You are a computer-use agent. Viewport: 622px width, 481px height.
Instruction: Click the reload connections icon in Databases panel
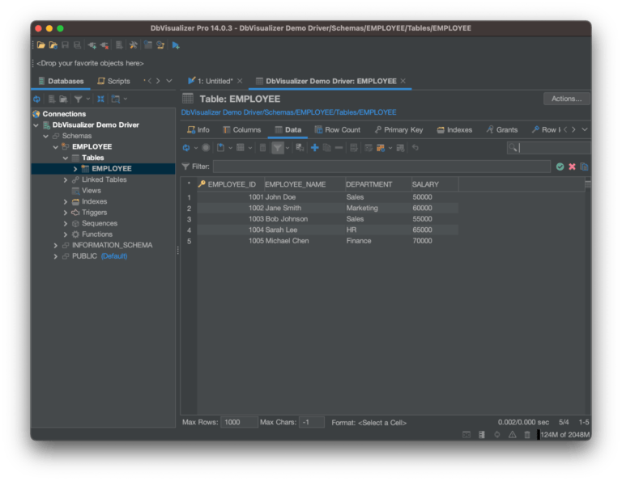tap(37, 99)
